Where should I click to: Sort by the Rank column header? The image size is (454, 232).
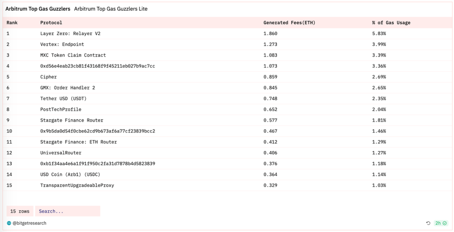(12, 23)
